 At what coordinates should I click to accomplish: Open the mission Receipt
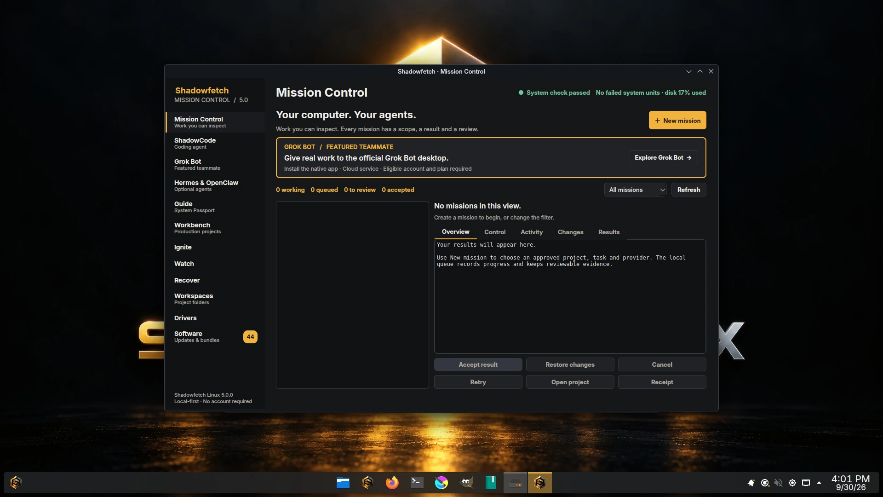coord(662,382)
